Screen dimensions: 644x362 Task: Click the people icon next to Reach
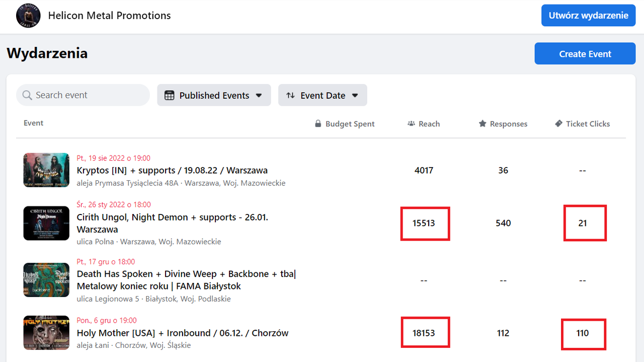point(411,124)
